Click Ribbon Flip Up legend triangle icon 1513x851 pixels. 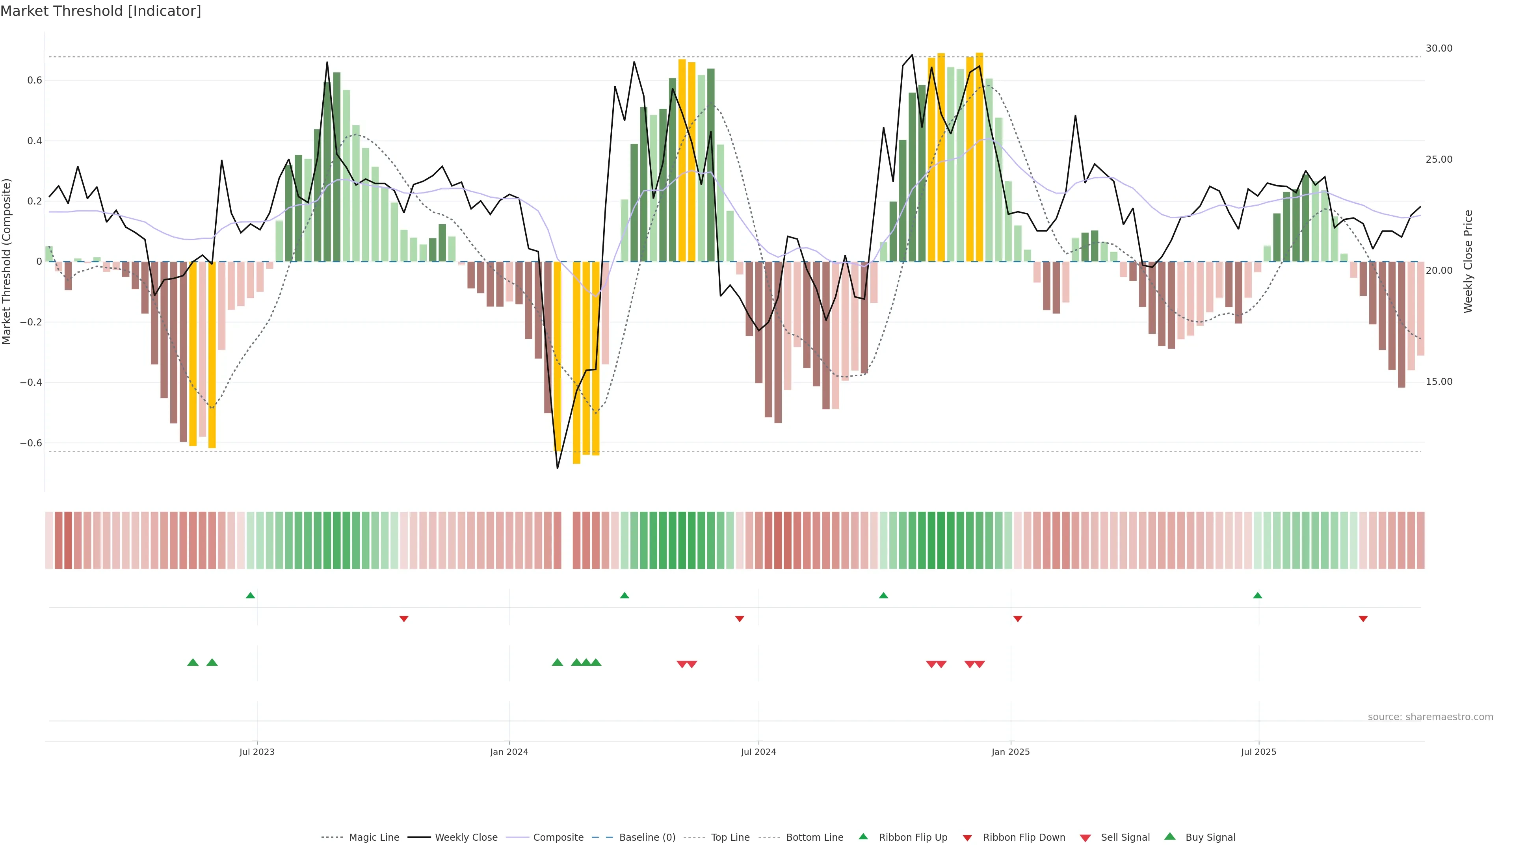click(863, 837)
